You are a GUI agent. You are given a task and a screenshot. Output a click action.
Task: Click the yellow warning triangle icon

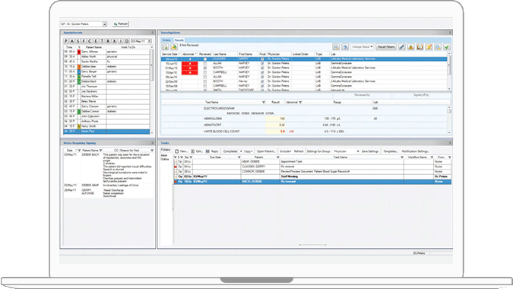coord(411,47)
